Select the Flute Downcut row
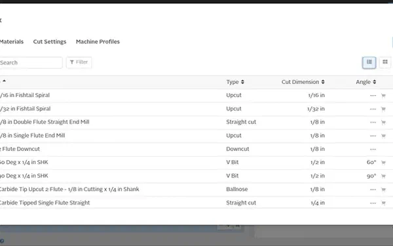Viewport: 393px width, 246px height. point(196,150)
